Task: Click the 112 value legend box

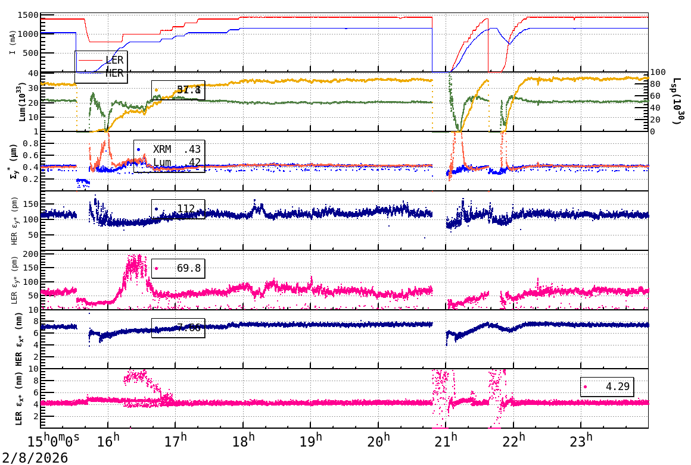Action: pyautogui.click(x=178, y=209)
